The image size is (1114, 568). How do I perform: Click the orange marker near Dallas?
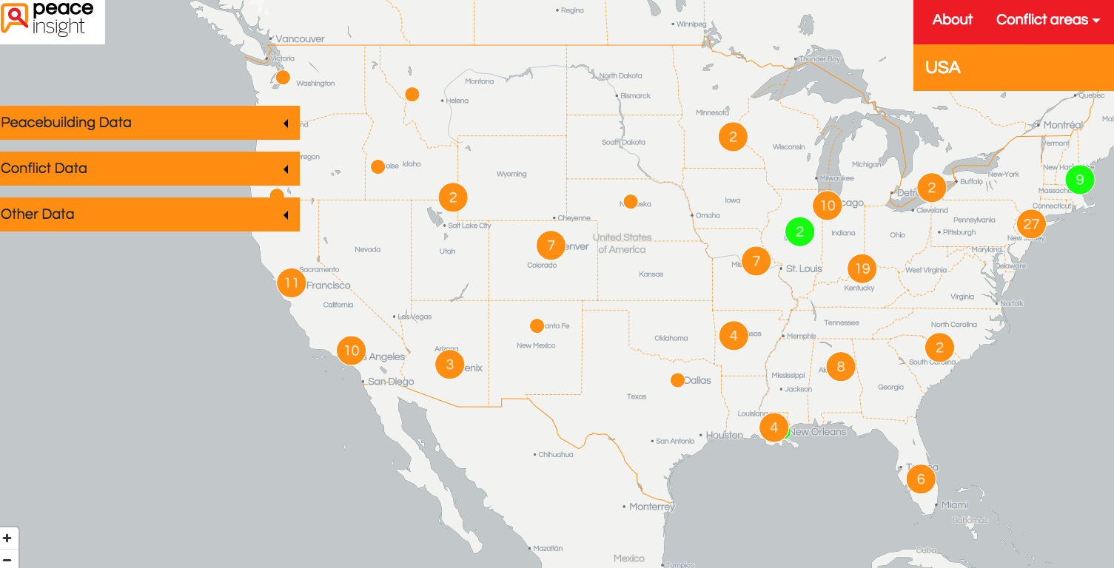677,380
